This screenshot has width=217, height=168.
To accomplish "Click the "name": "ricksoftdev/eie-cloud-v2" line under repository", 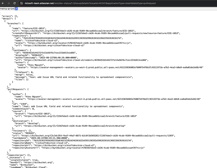I will coord(36,41).
